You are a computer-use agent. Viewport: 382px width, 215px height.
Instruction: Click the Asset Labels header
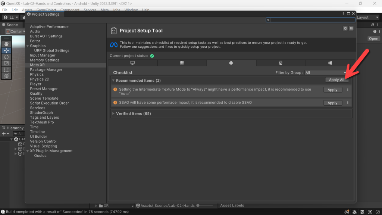[x=232, y=206]
